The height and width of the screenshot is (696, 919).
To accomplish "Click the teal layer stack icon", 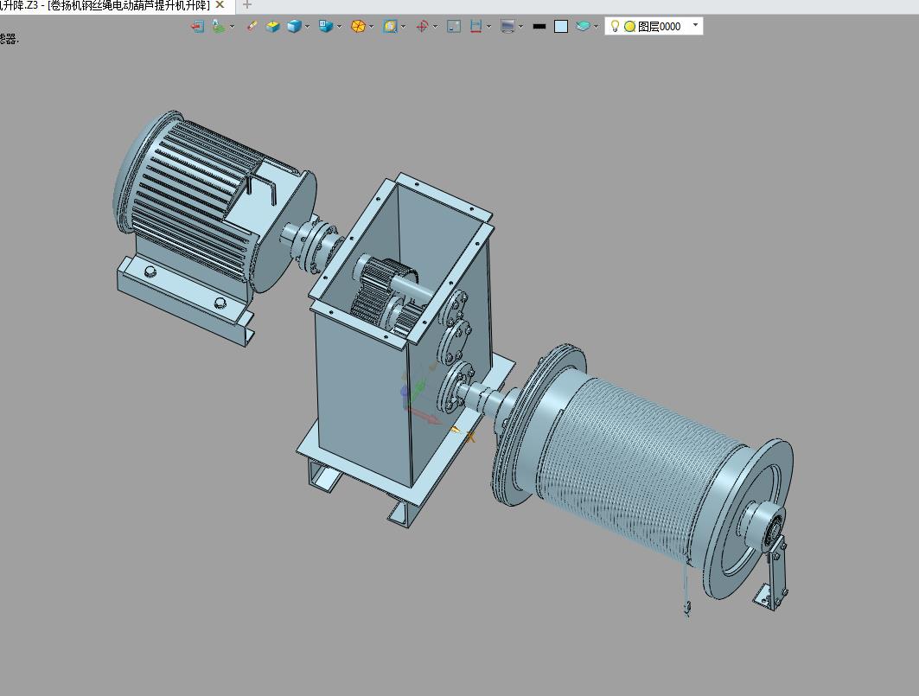I will 583,27.
